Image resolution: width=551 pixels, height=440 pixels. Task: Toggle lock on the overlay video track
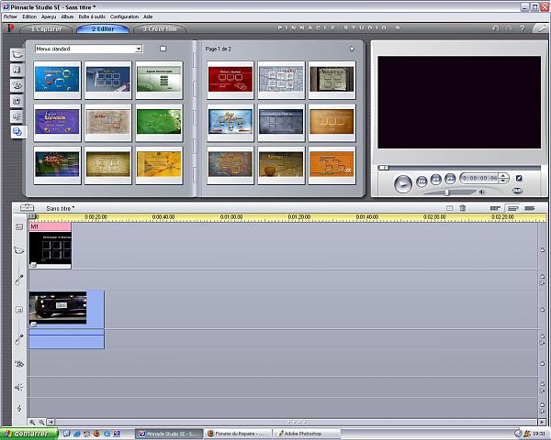pyautogui.click(x=542, y=310)
